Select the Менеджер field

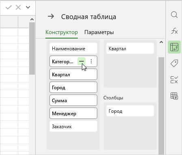click(x=73, y=113)
